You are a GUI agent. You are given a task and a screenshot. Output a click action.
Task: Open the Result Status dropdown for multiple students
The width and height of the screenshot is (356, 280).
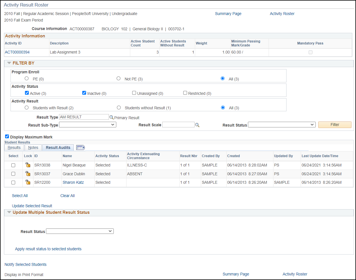pyautogui.click(x=80, y=231)
